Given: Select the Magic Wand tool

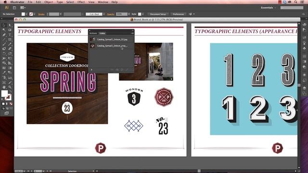Looking at the screenshot, I should (x=4, y=30).
